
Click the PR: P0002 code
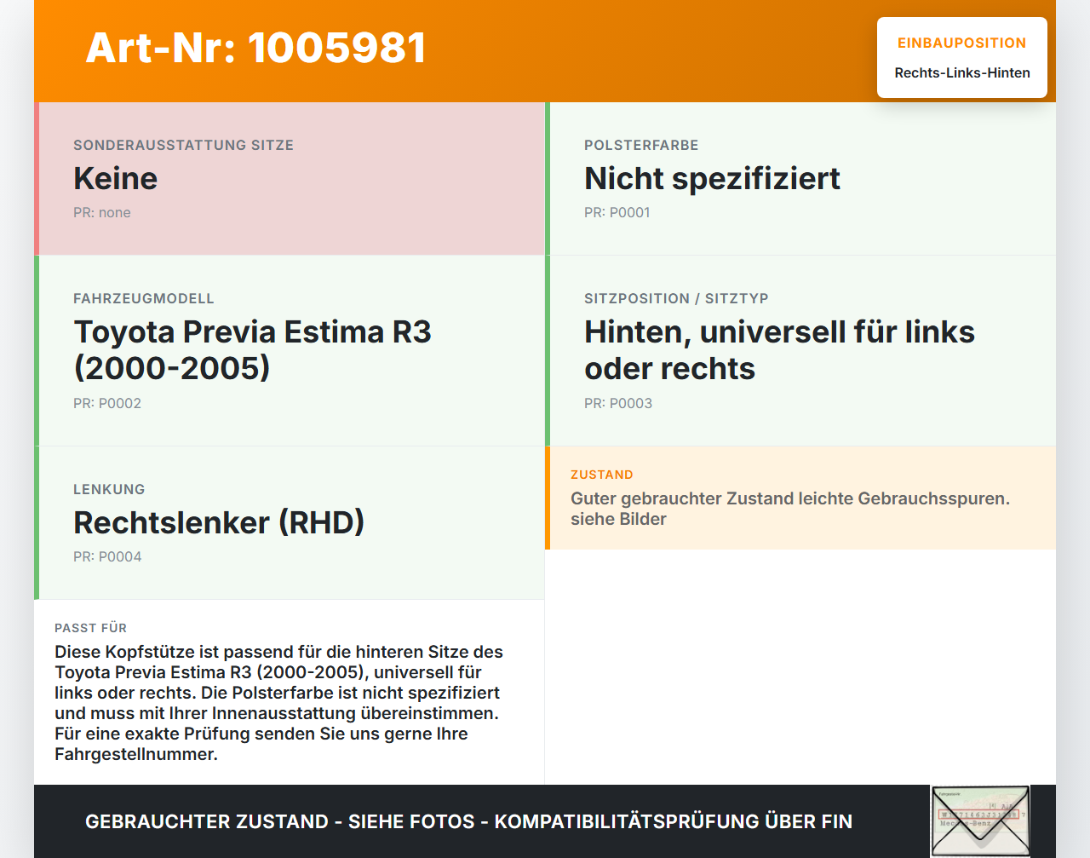coord(107,403)
